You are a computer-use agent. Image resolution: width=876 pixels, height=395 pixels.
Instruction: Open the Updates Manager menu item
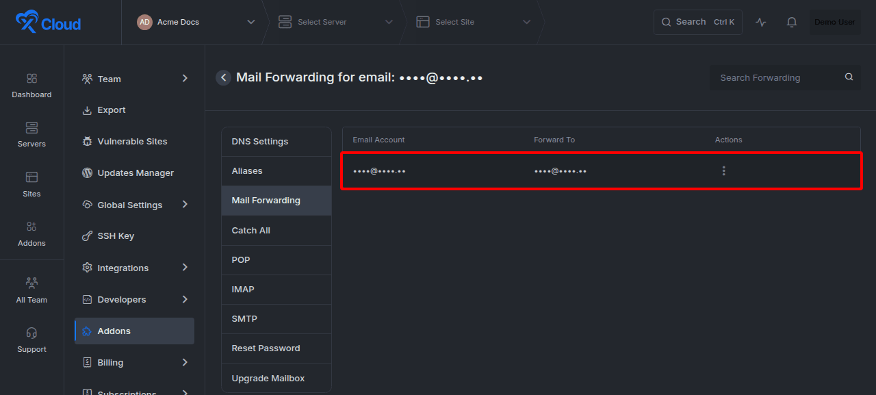134,173
